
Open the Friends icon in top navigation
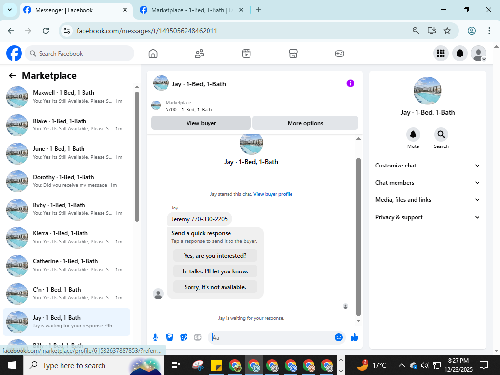[x=199, y=54]
